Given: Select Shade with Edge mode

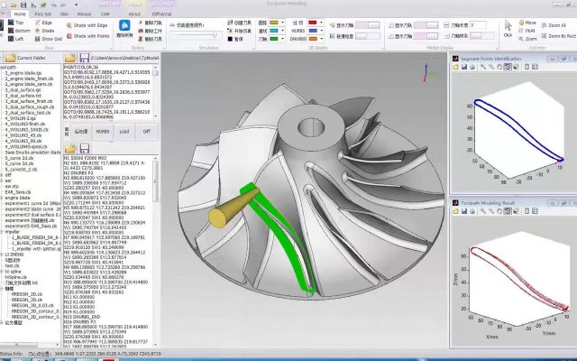Looking at the screenshot, I should (87, 25).
